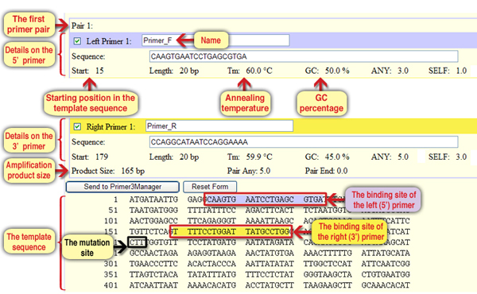Click sequence block TTAGTCTACA
This screenshot has height=294, width=477.
153,275
